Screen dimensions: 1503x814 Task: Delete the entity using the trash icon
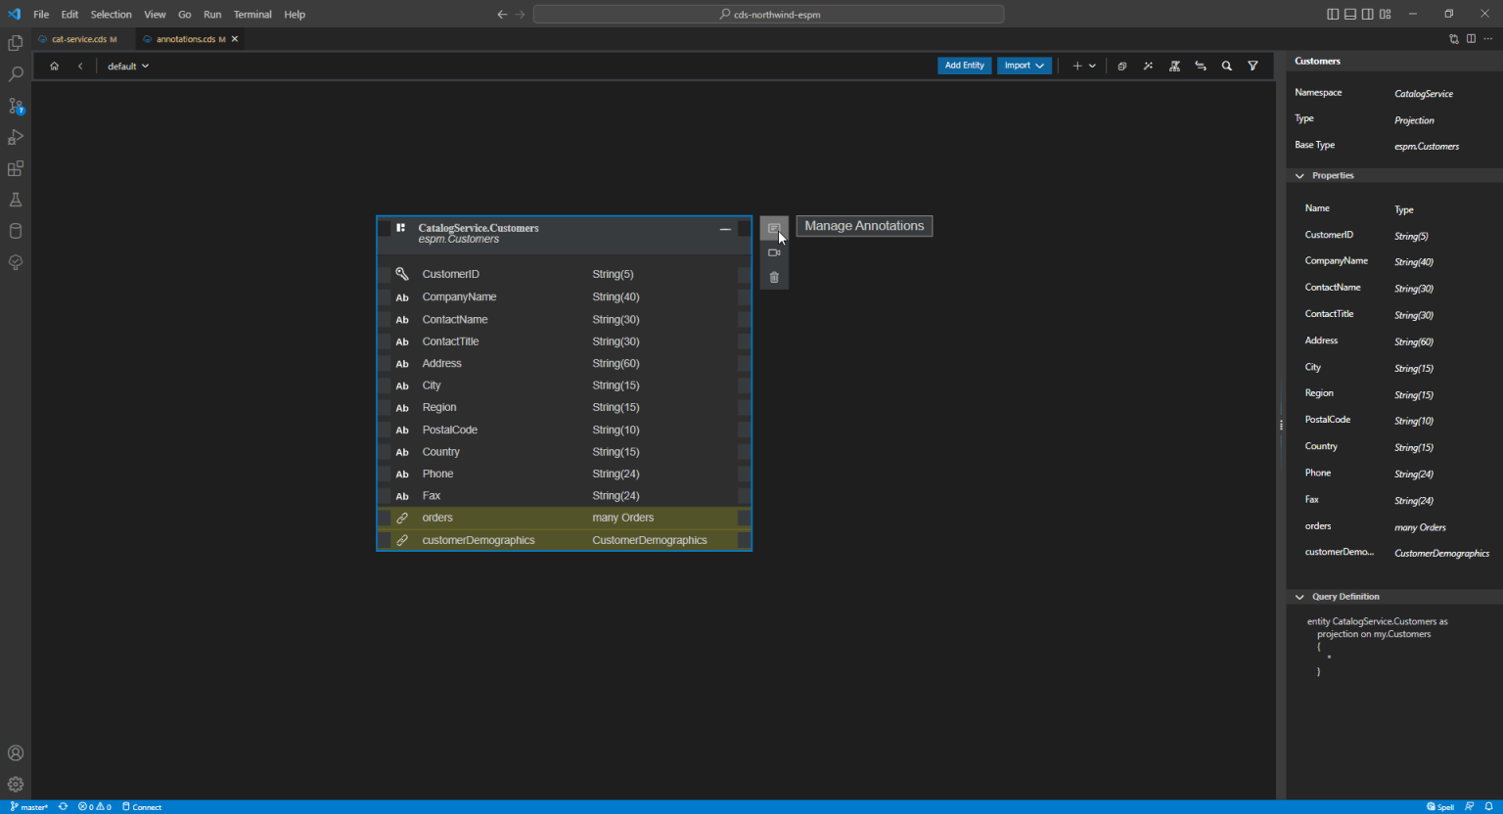(774, 276)
